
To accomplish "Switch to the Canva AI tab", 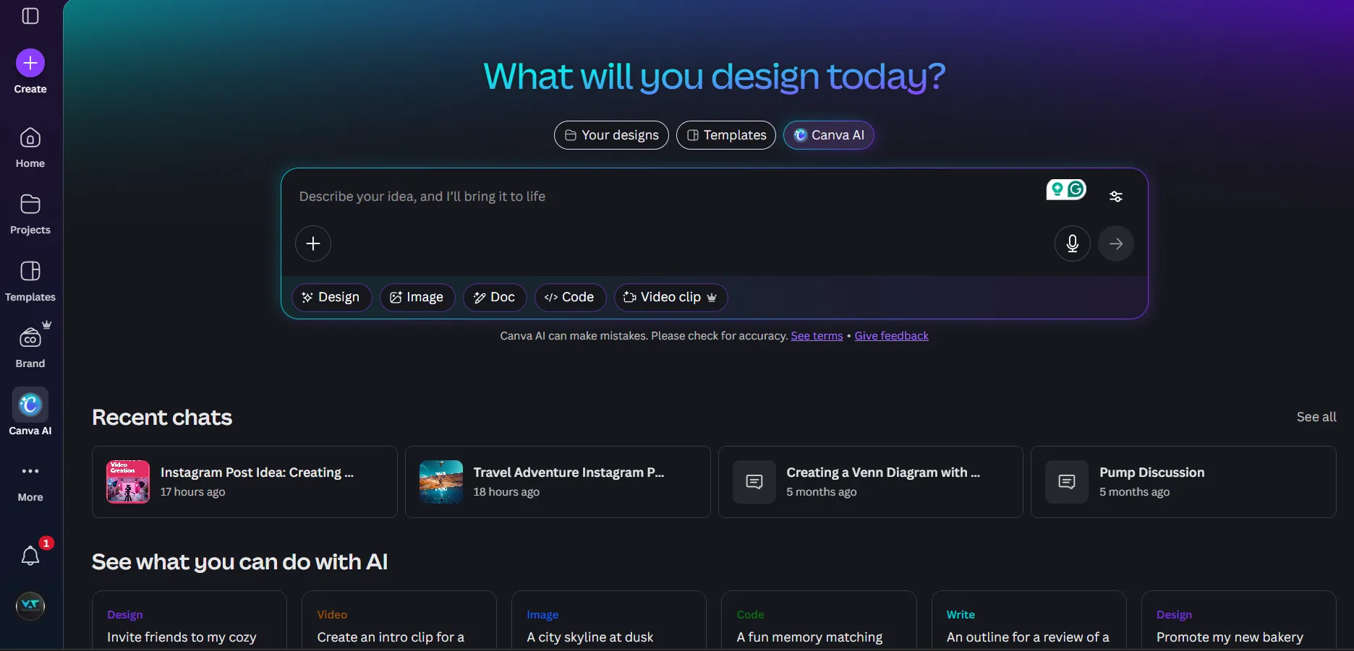I will (x=828, y=135).
